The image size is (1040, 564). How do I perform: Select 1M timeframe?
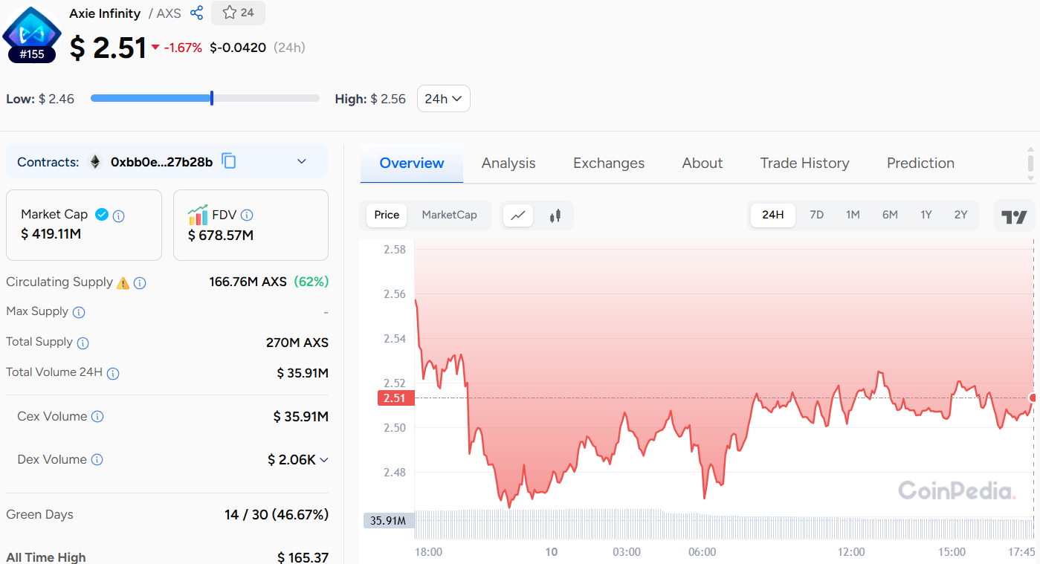tap(853, 215)
